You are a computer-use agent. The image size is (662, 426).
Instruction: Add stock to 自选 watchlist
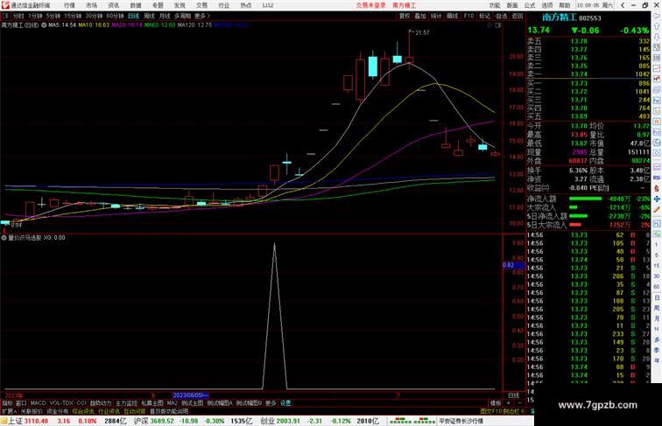(501, 16)
